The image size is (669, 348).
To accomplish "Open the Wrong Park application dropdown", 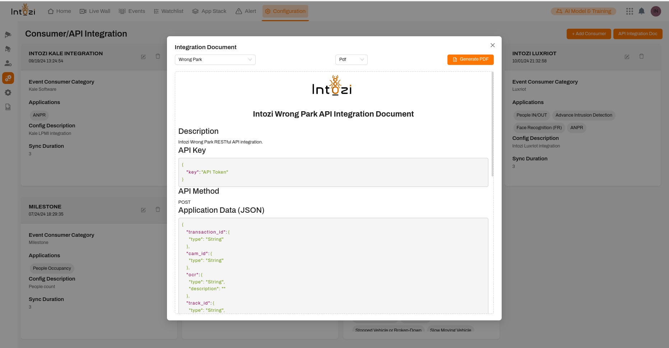I will point(215,60).
